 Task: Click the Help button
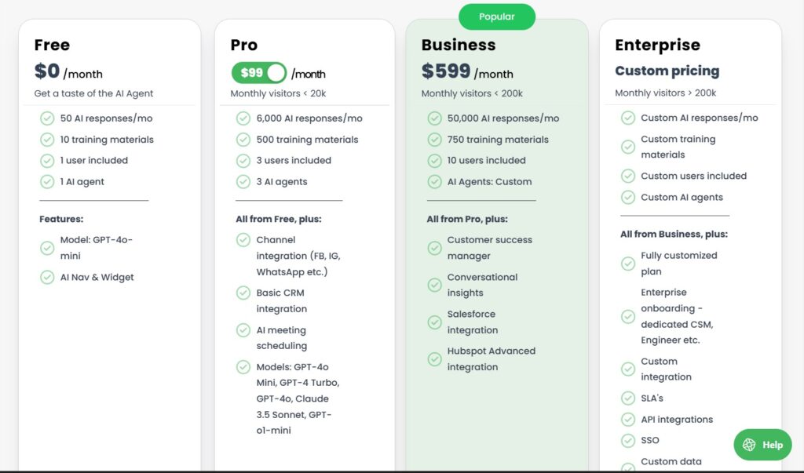[762, 444]
